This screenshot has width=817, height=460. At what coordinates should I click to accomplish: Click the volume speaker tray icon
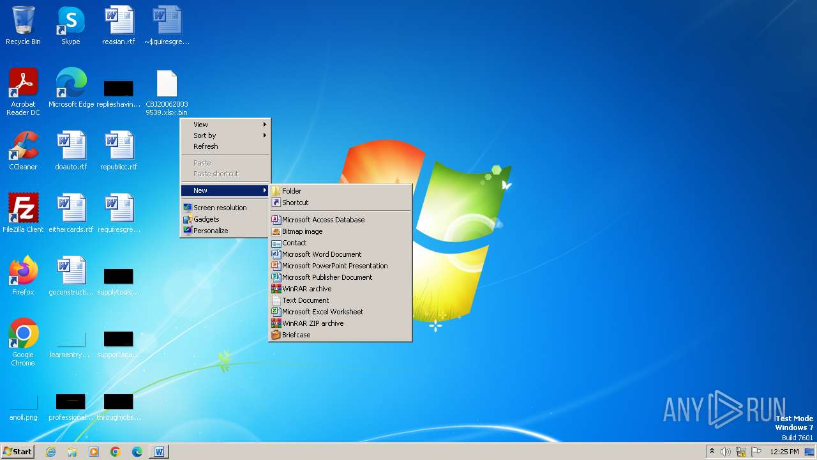(x=726, y=452)
